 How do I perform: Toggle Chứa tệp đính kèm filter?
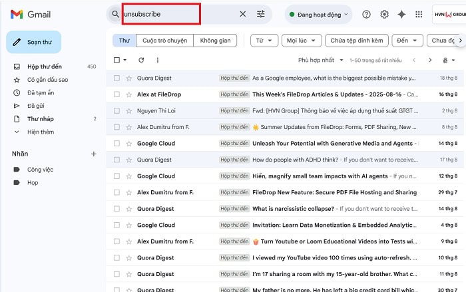[x=357, y=41]
